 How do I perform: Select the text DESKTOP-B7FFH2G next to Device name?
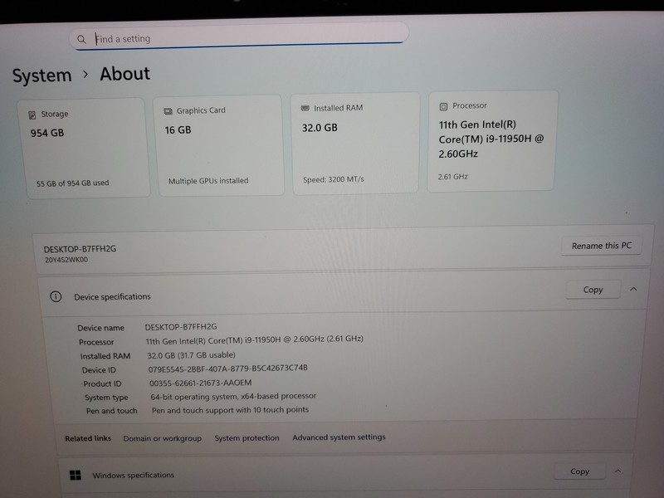(x=181, y=327)
